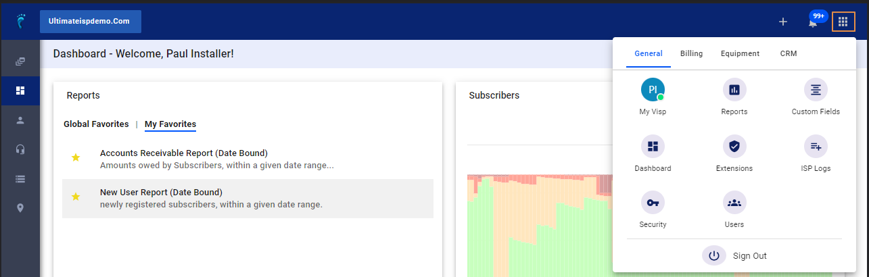Select the My Favorites reports tab
This screenshot has height=277, width=869.
click(x=170, y=124)
